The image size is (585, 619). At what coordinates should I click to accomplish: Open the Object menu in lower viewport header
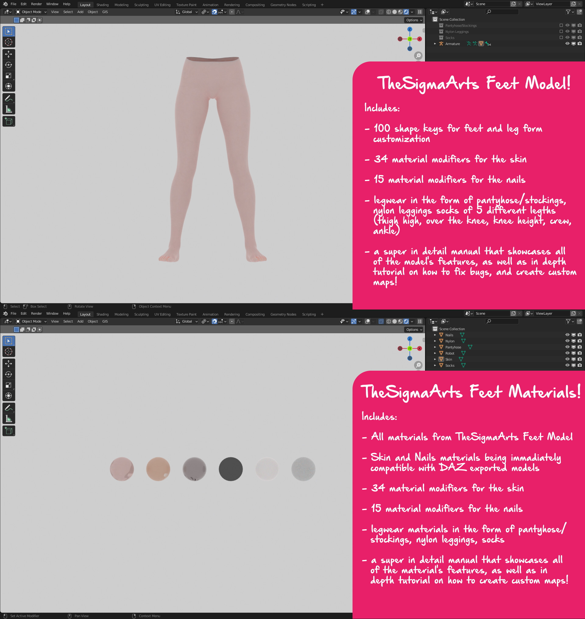93,321
